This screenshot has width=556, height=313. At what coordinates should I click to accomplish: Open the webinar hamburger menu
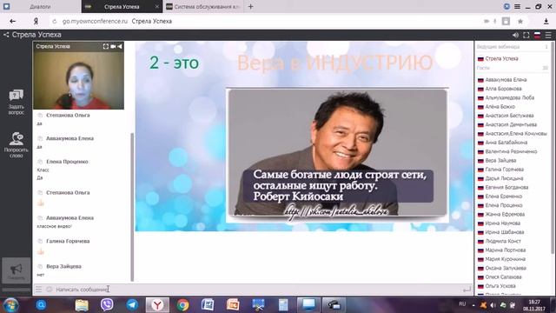(548, 35)
